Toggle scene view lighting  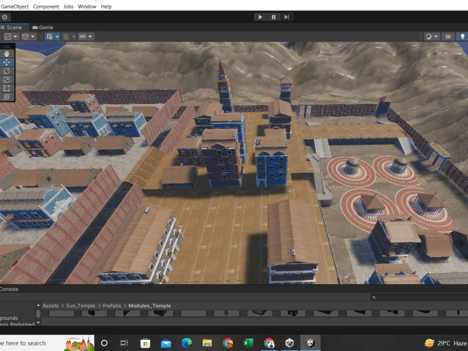pos(462,36)
